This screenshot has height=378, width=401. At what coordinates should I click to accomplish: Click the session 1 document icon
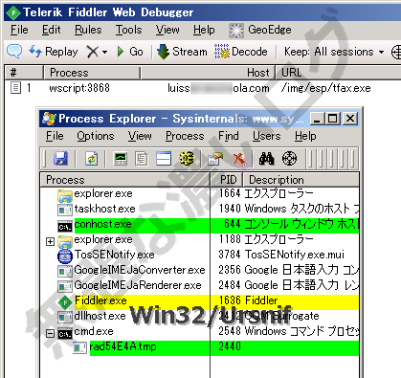[x=15, y=88]
